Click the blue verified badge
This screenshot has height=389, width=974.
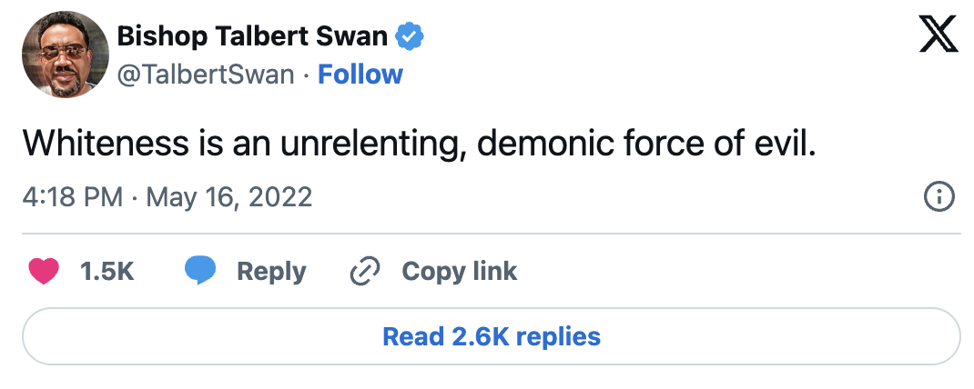click(x=410, y=36)
